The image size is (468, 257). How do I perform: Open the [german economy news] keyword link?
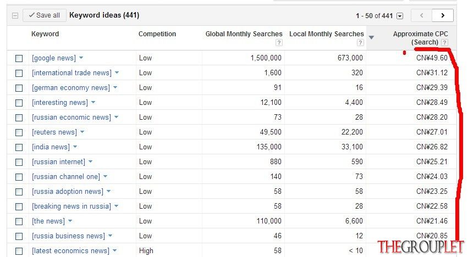71,88
